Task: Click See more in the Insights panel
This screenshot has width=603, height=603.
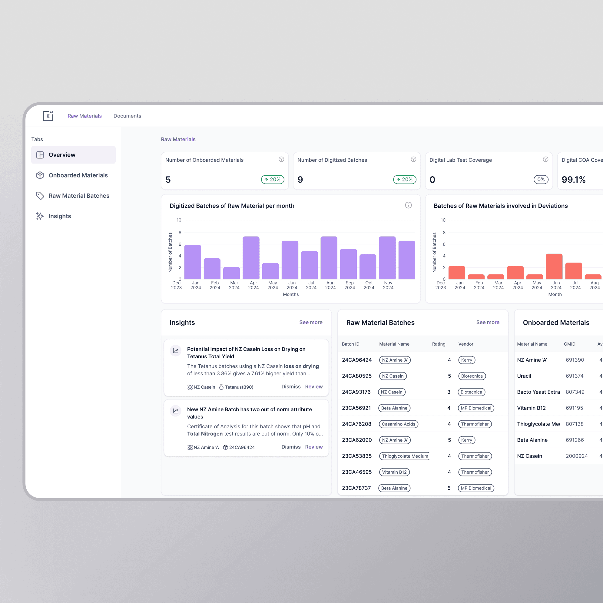Action: (x=311, y=322)
